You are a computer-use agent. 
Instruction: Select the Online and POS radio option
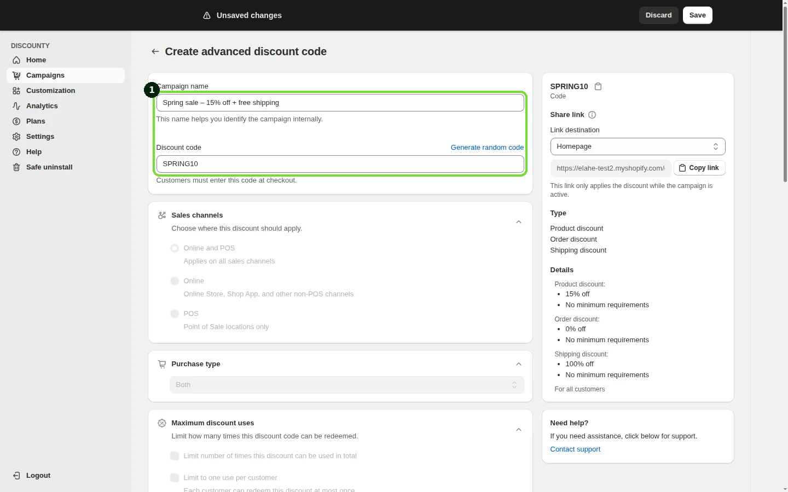click(175, 248)
